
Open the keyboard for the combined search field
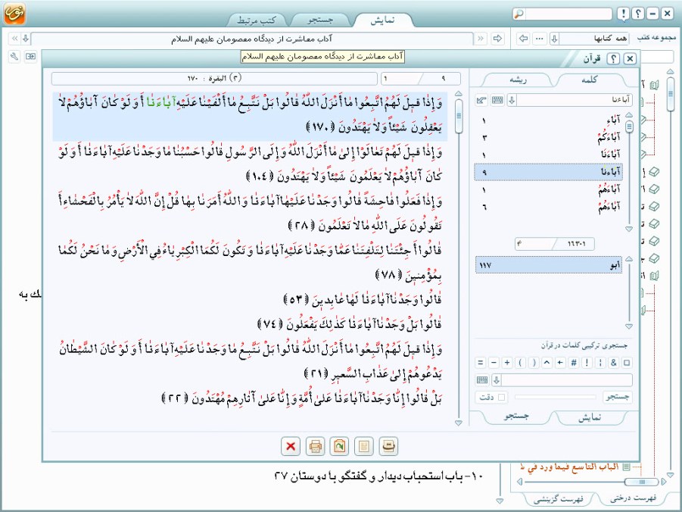click(482, 380)
